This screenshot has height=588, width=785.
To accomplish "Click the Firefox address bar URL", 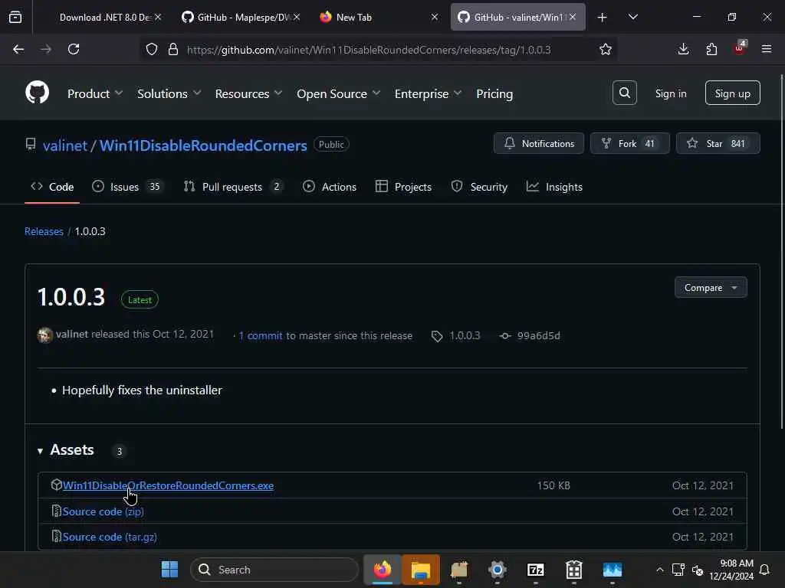I will click(369, 50).
